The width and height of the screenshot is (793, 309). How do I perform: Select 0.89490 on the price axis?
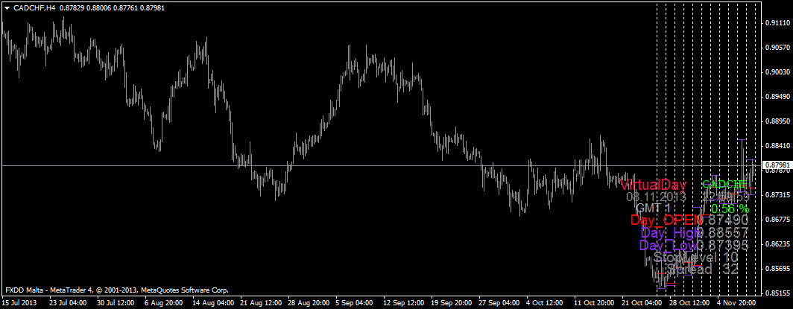[777, 96]
